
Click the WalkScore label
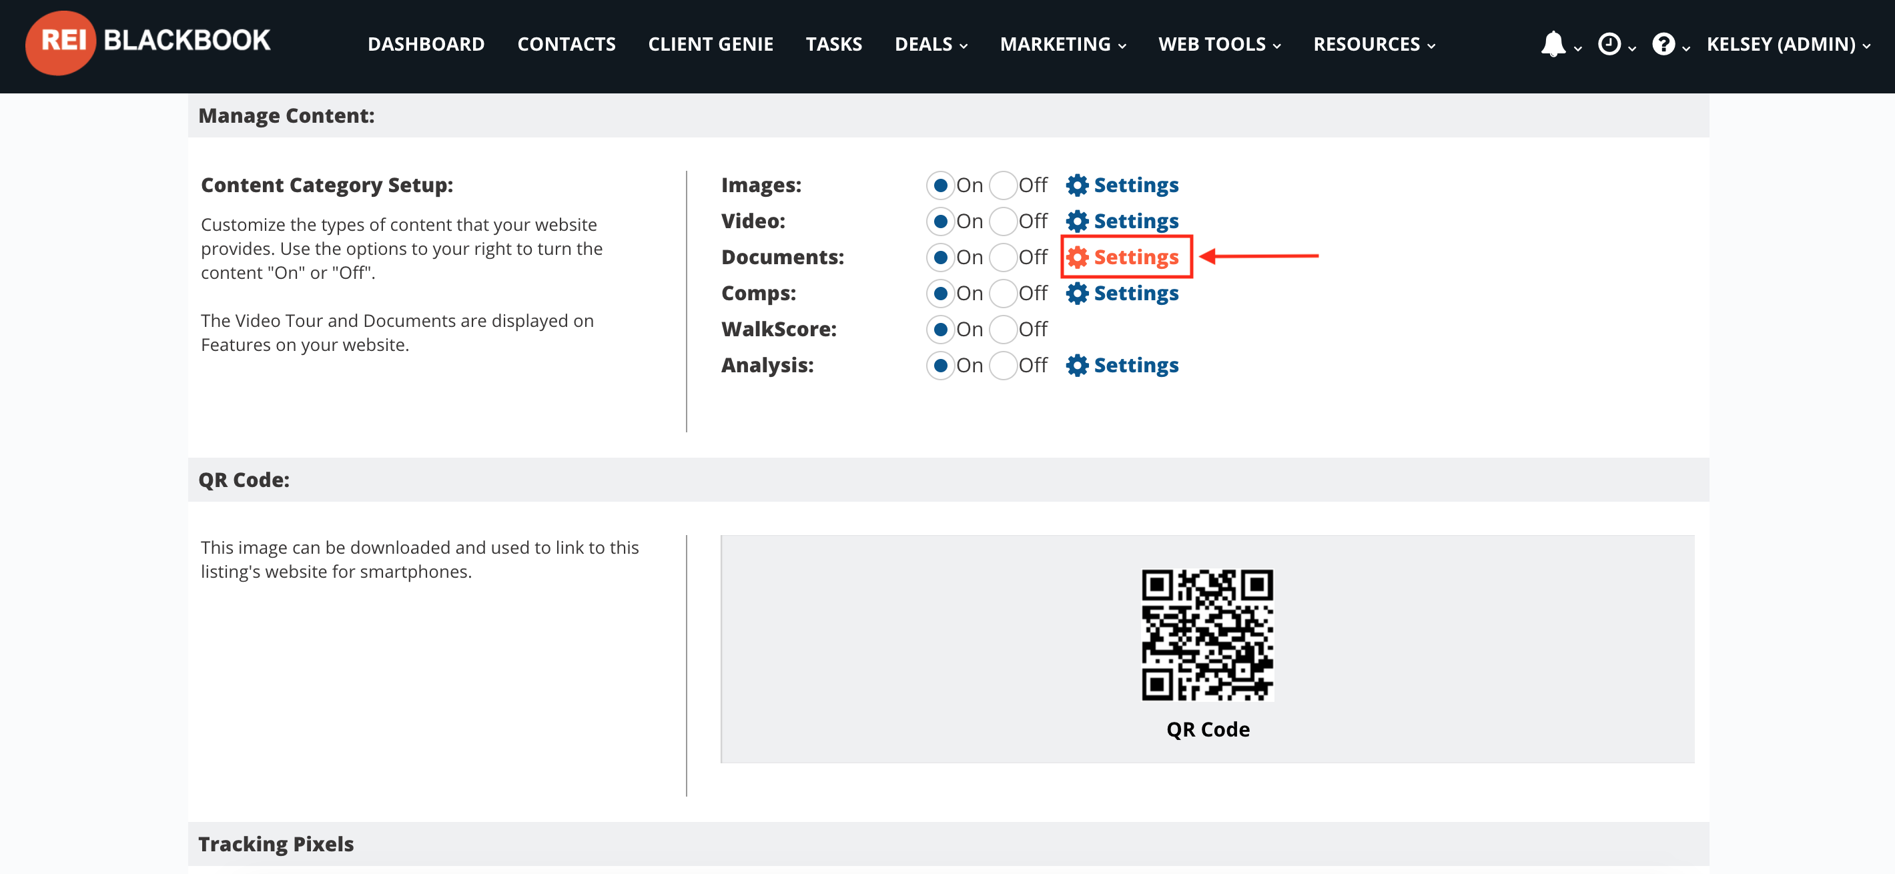click(x=778, y=330)
